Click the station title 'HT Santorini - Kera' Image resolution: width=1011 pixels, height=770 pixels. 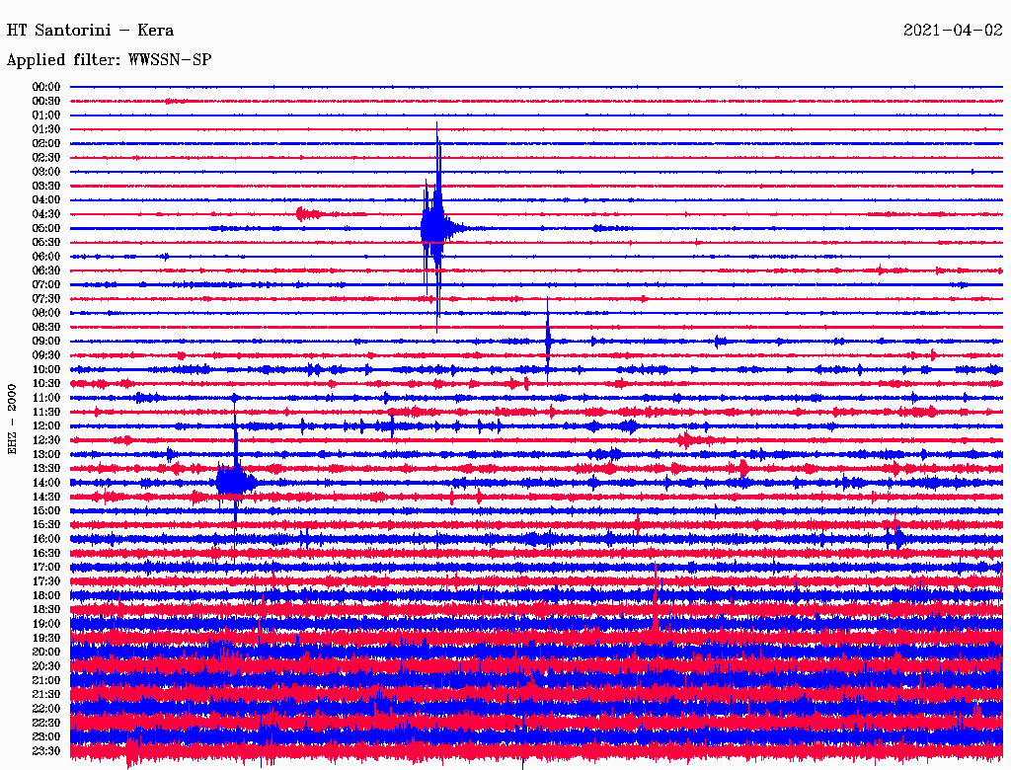pyautogui.click(x=90, y=31)
